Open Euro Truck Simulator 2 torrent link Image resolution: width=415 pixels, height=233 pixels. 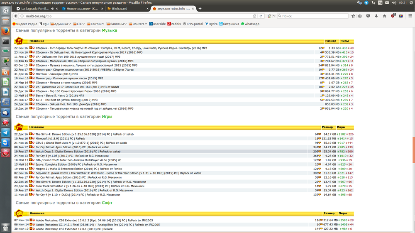(90, 186)
